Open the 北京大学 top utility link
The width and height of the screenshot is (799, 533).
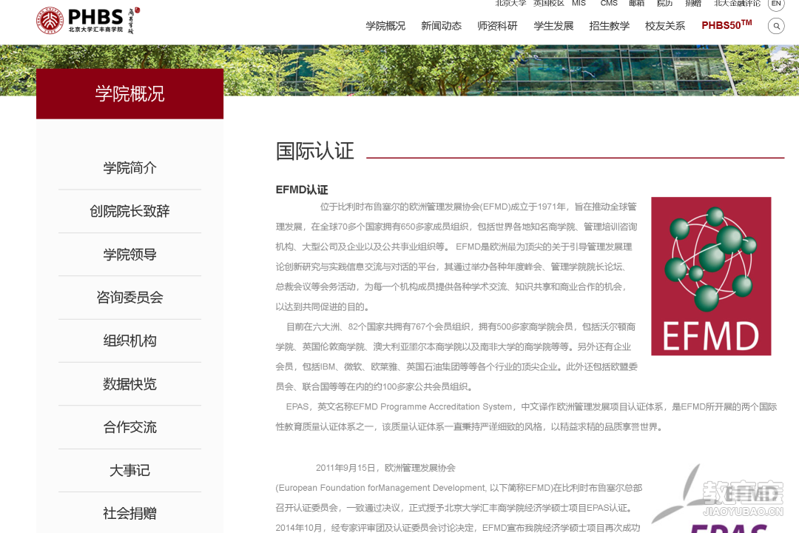point(510,3)
